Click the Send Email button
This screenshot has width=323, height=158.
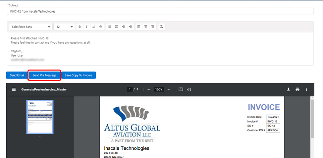tap(17, 76)
